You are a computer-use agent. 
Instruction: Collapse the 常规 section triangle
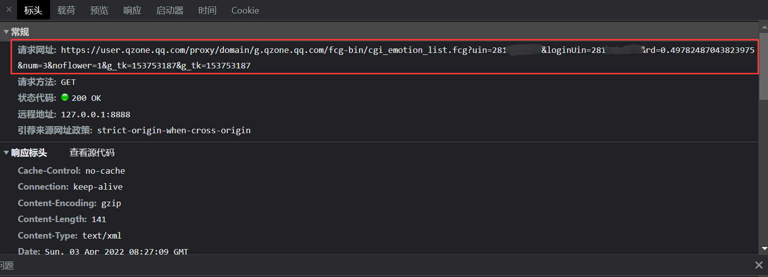click(6, 32)
